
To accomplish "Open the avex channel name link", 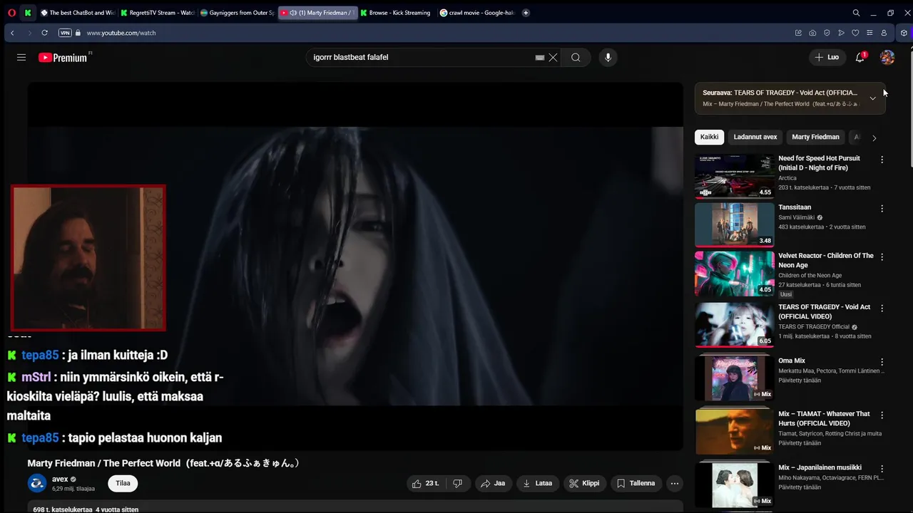I will click(60, 479).
